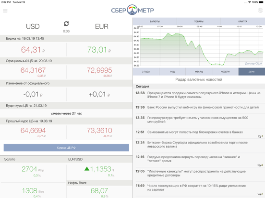Viewport: 265px width, 198px height.
Task: Select the USD column header
Action: click(x=33, y=26)
